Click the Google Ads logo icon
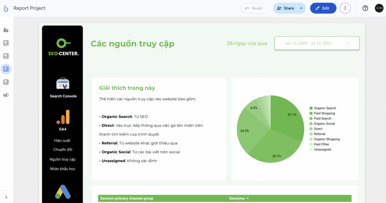 pos(63,192)
